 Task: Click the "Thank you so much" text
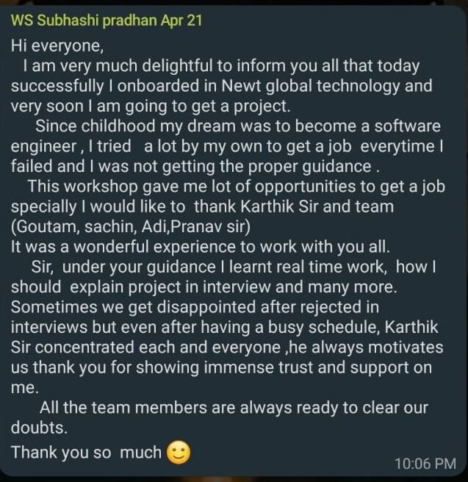86,453
